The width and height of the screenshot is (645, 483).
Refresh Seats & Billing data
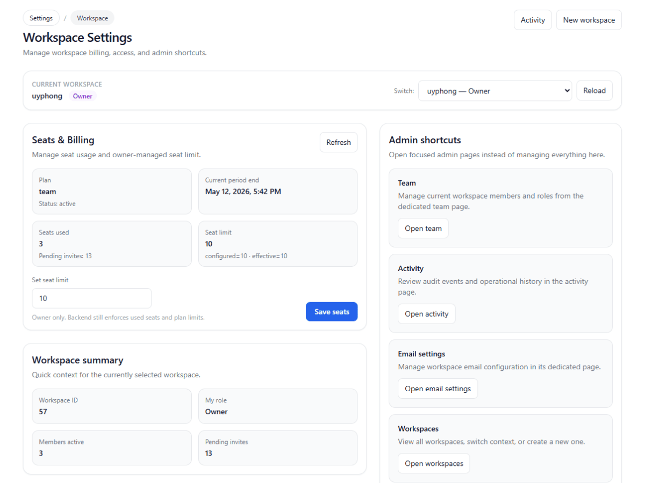click(x=339, y=142)
